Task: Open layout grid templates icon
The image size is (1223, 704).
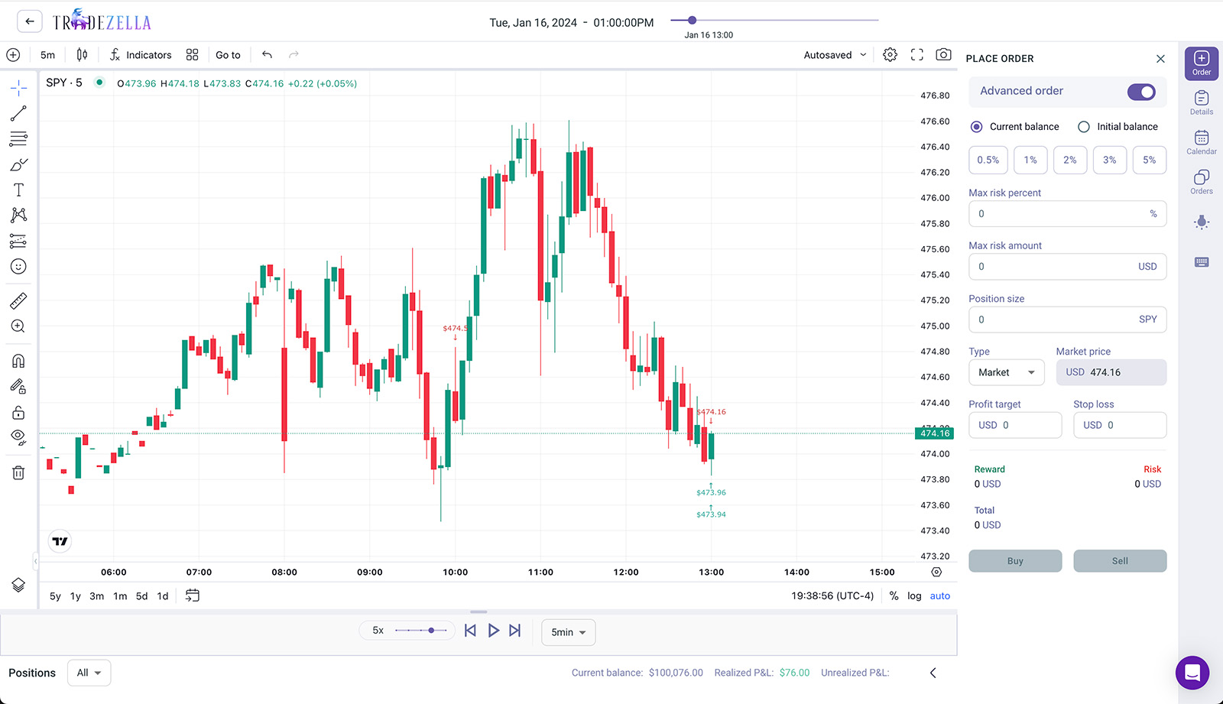Action: 192,55
